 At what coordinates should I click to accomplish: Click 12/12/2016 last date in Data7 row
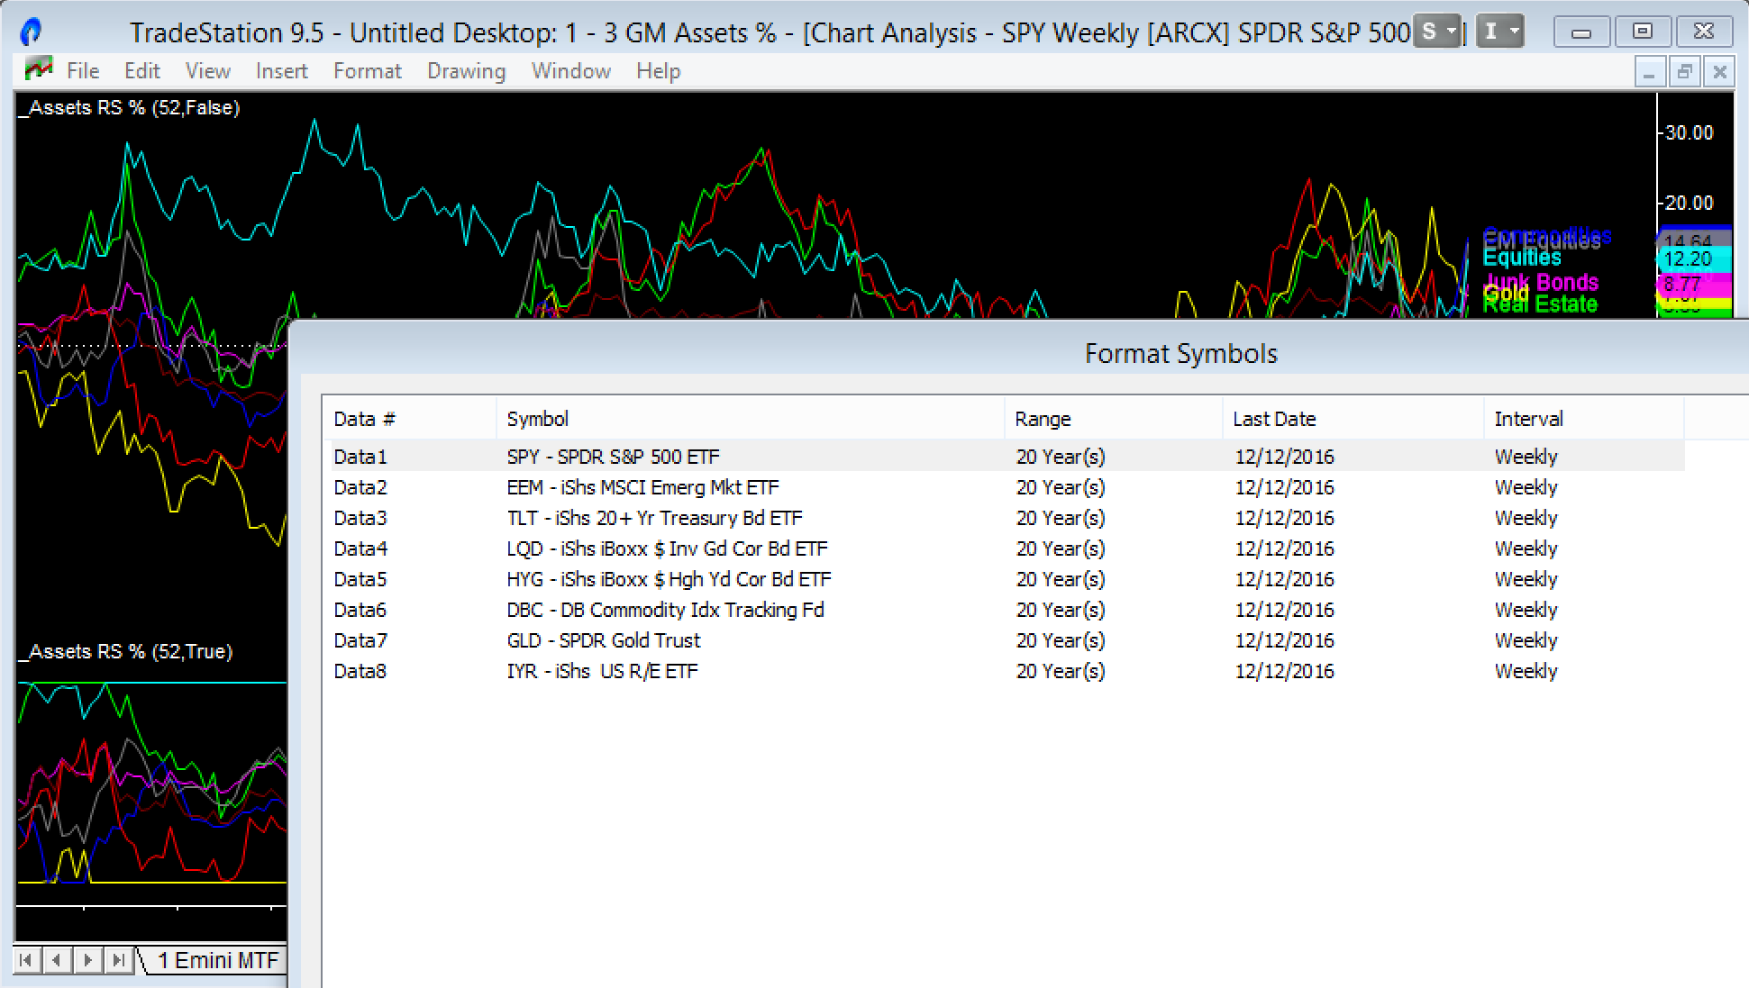[1284, 640]
